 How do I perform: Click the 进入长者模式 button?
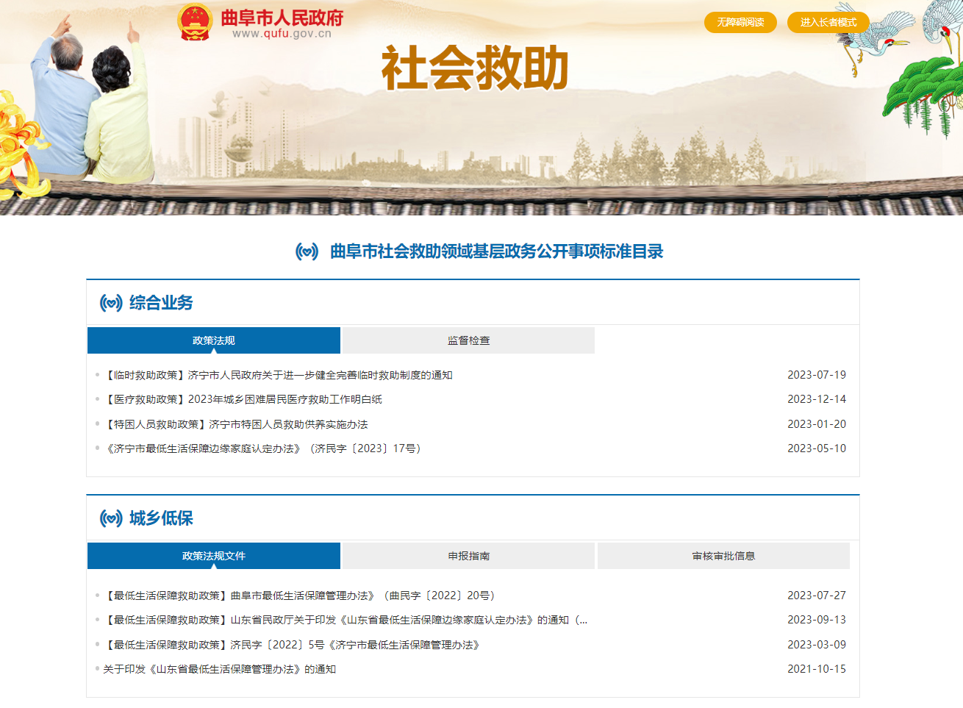click(828, 22)
